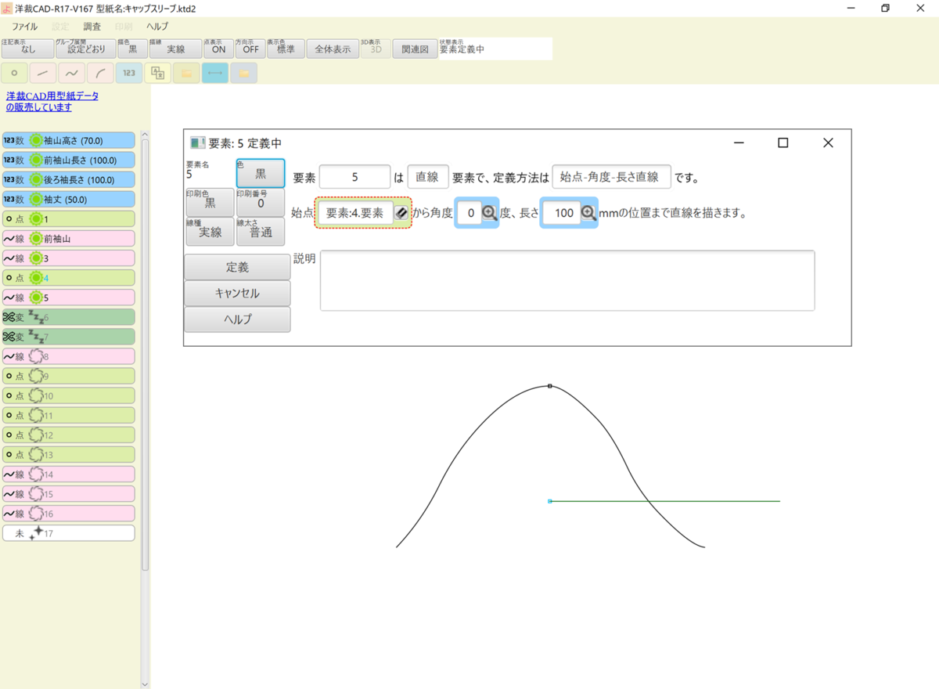
Task: Select the 前袖山 line in the sidebar
Action: tap(69, 238)
